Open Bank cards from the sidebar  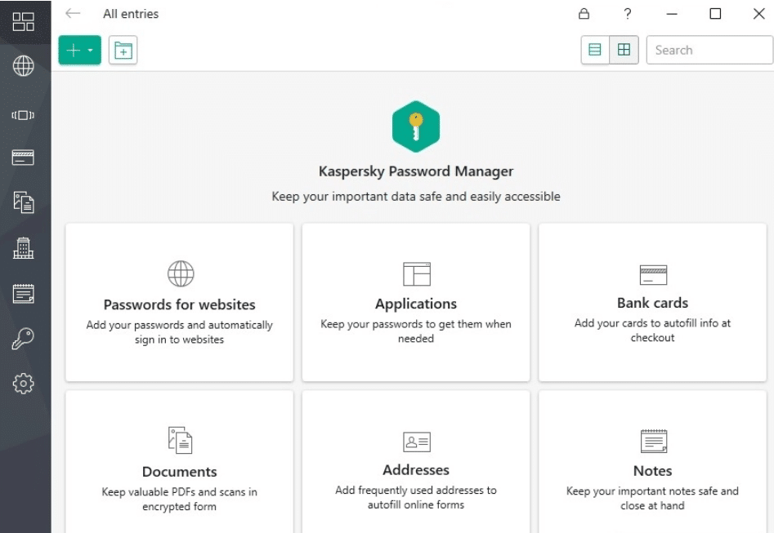click(23, 158)
